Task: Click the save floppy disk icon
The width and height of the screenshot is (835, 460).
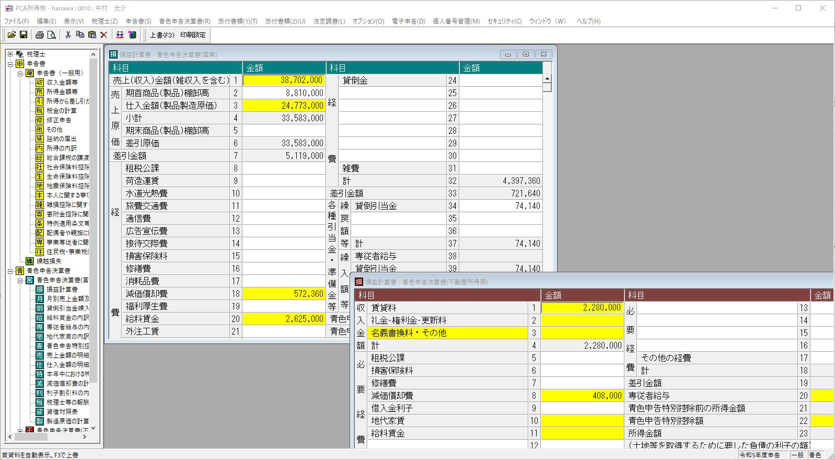Action: point(24,34)
